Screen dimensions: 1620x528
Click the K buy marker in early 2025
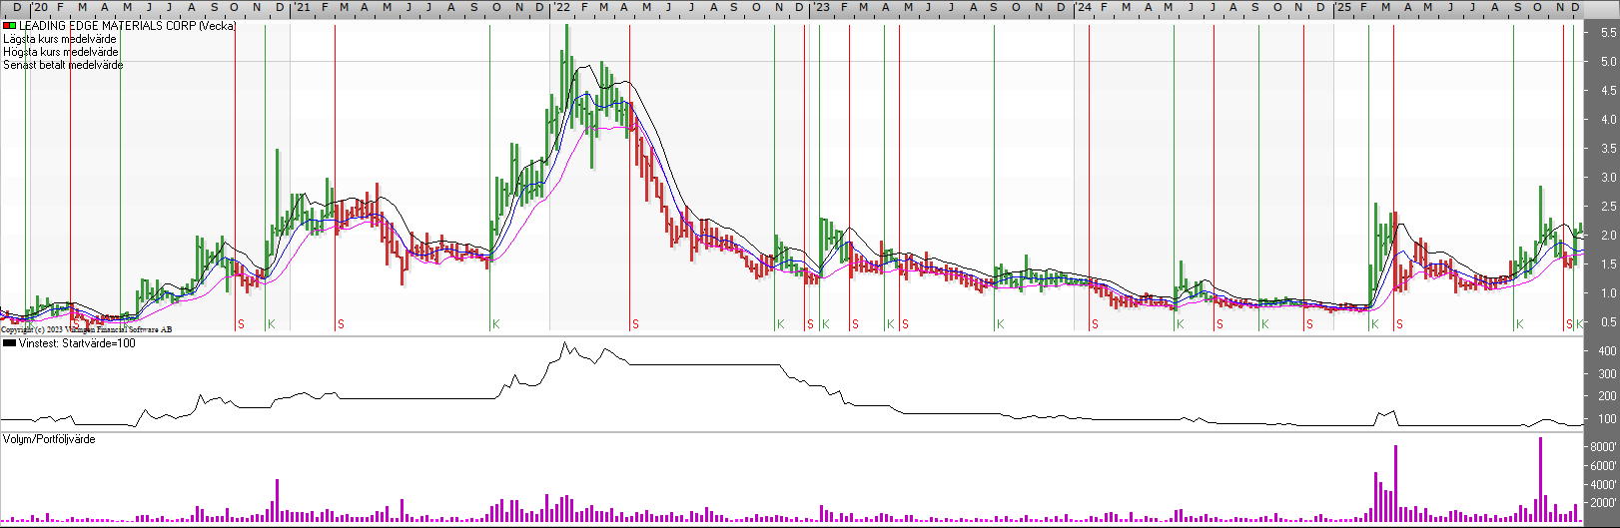1374,324
